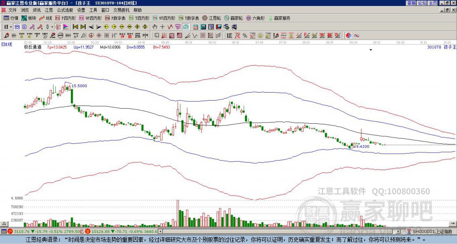Select the zigzag wave line tool
This screenshot has width=457, height=244.
tap(195, 36)
